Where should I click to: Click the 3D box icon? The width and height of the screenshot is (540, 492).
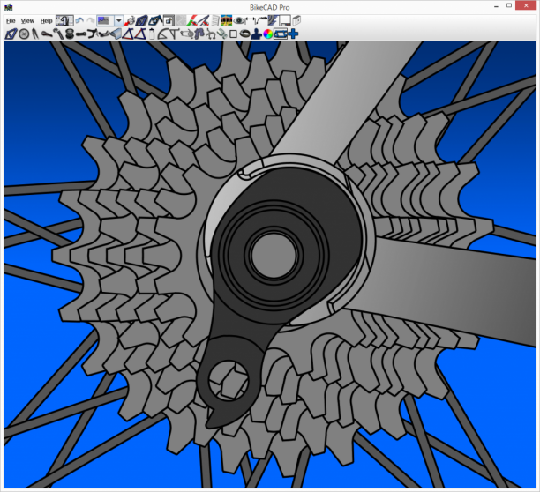tap(296, 20)
